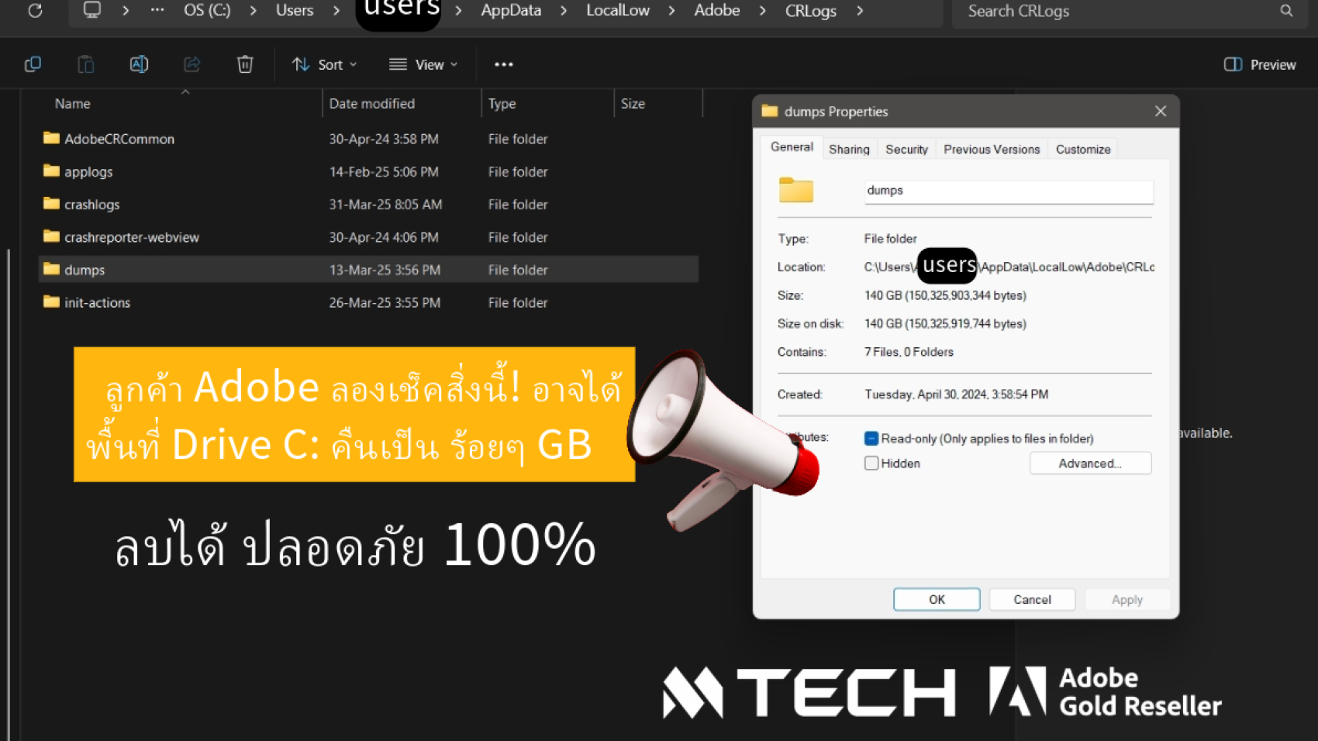The width and height of the screenshot is (1318, 741).
Task: Click the search magnifier icon
Action: pos(1286,11)
